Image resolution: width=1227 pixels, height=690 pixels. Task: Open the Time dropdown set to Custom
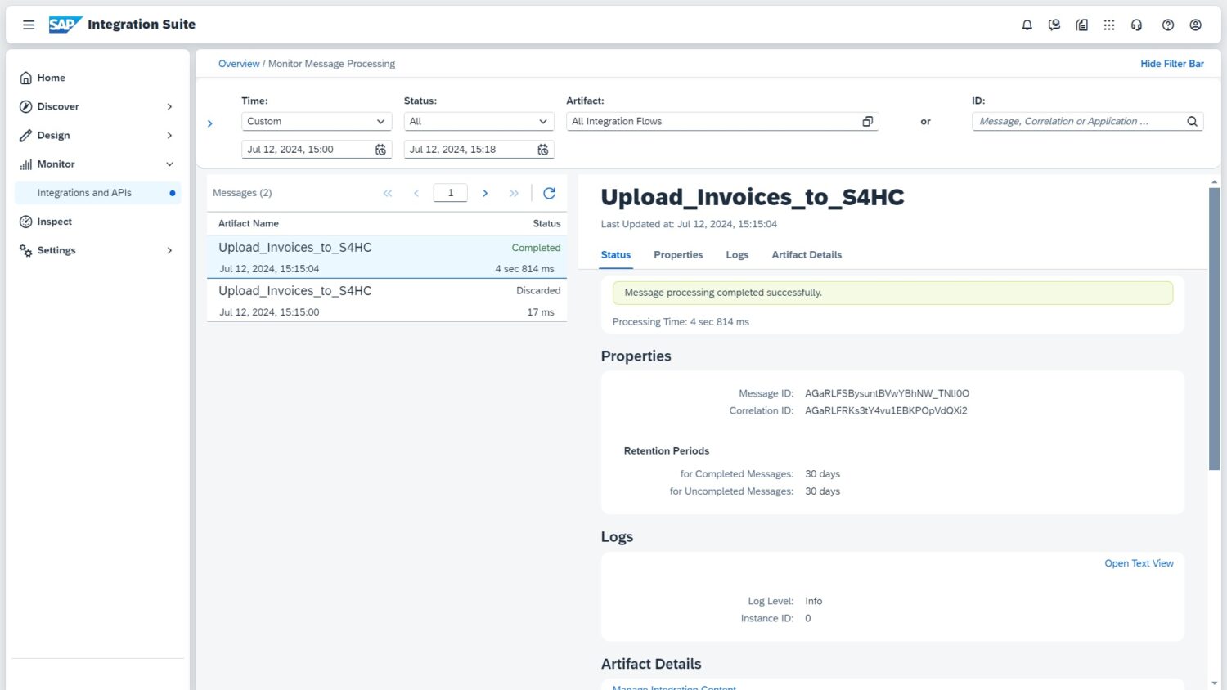316,122
